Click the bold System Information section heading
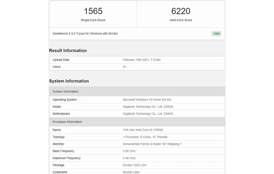Screen dimensions: 274x174 pos(69,81)
